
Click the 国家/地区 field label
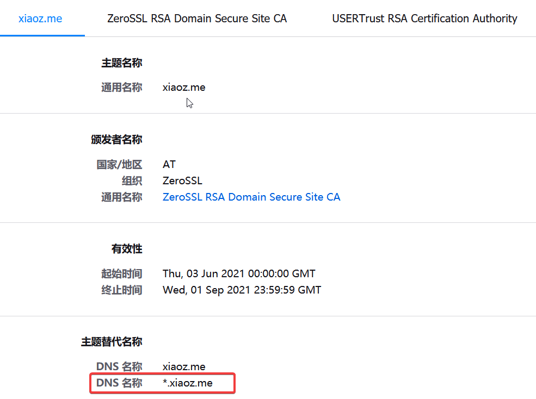(x=119, y=164)
